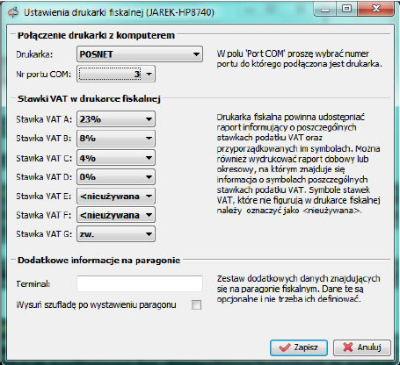Screen dimensions: 400x365
Task: Cancel the dialog with Anuluj
Action: tap(362, 347)
